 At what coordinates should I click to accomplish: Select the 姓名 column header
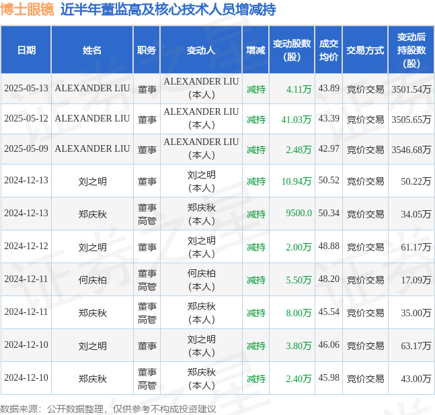click(92, 50)
